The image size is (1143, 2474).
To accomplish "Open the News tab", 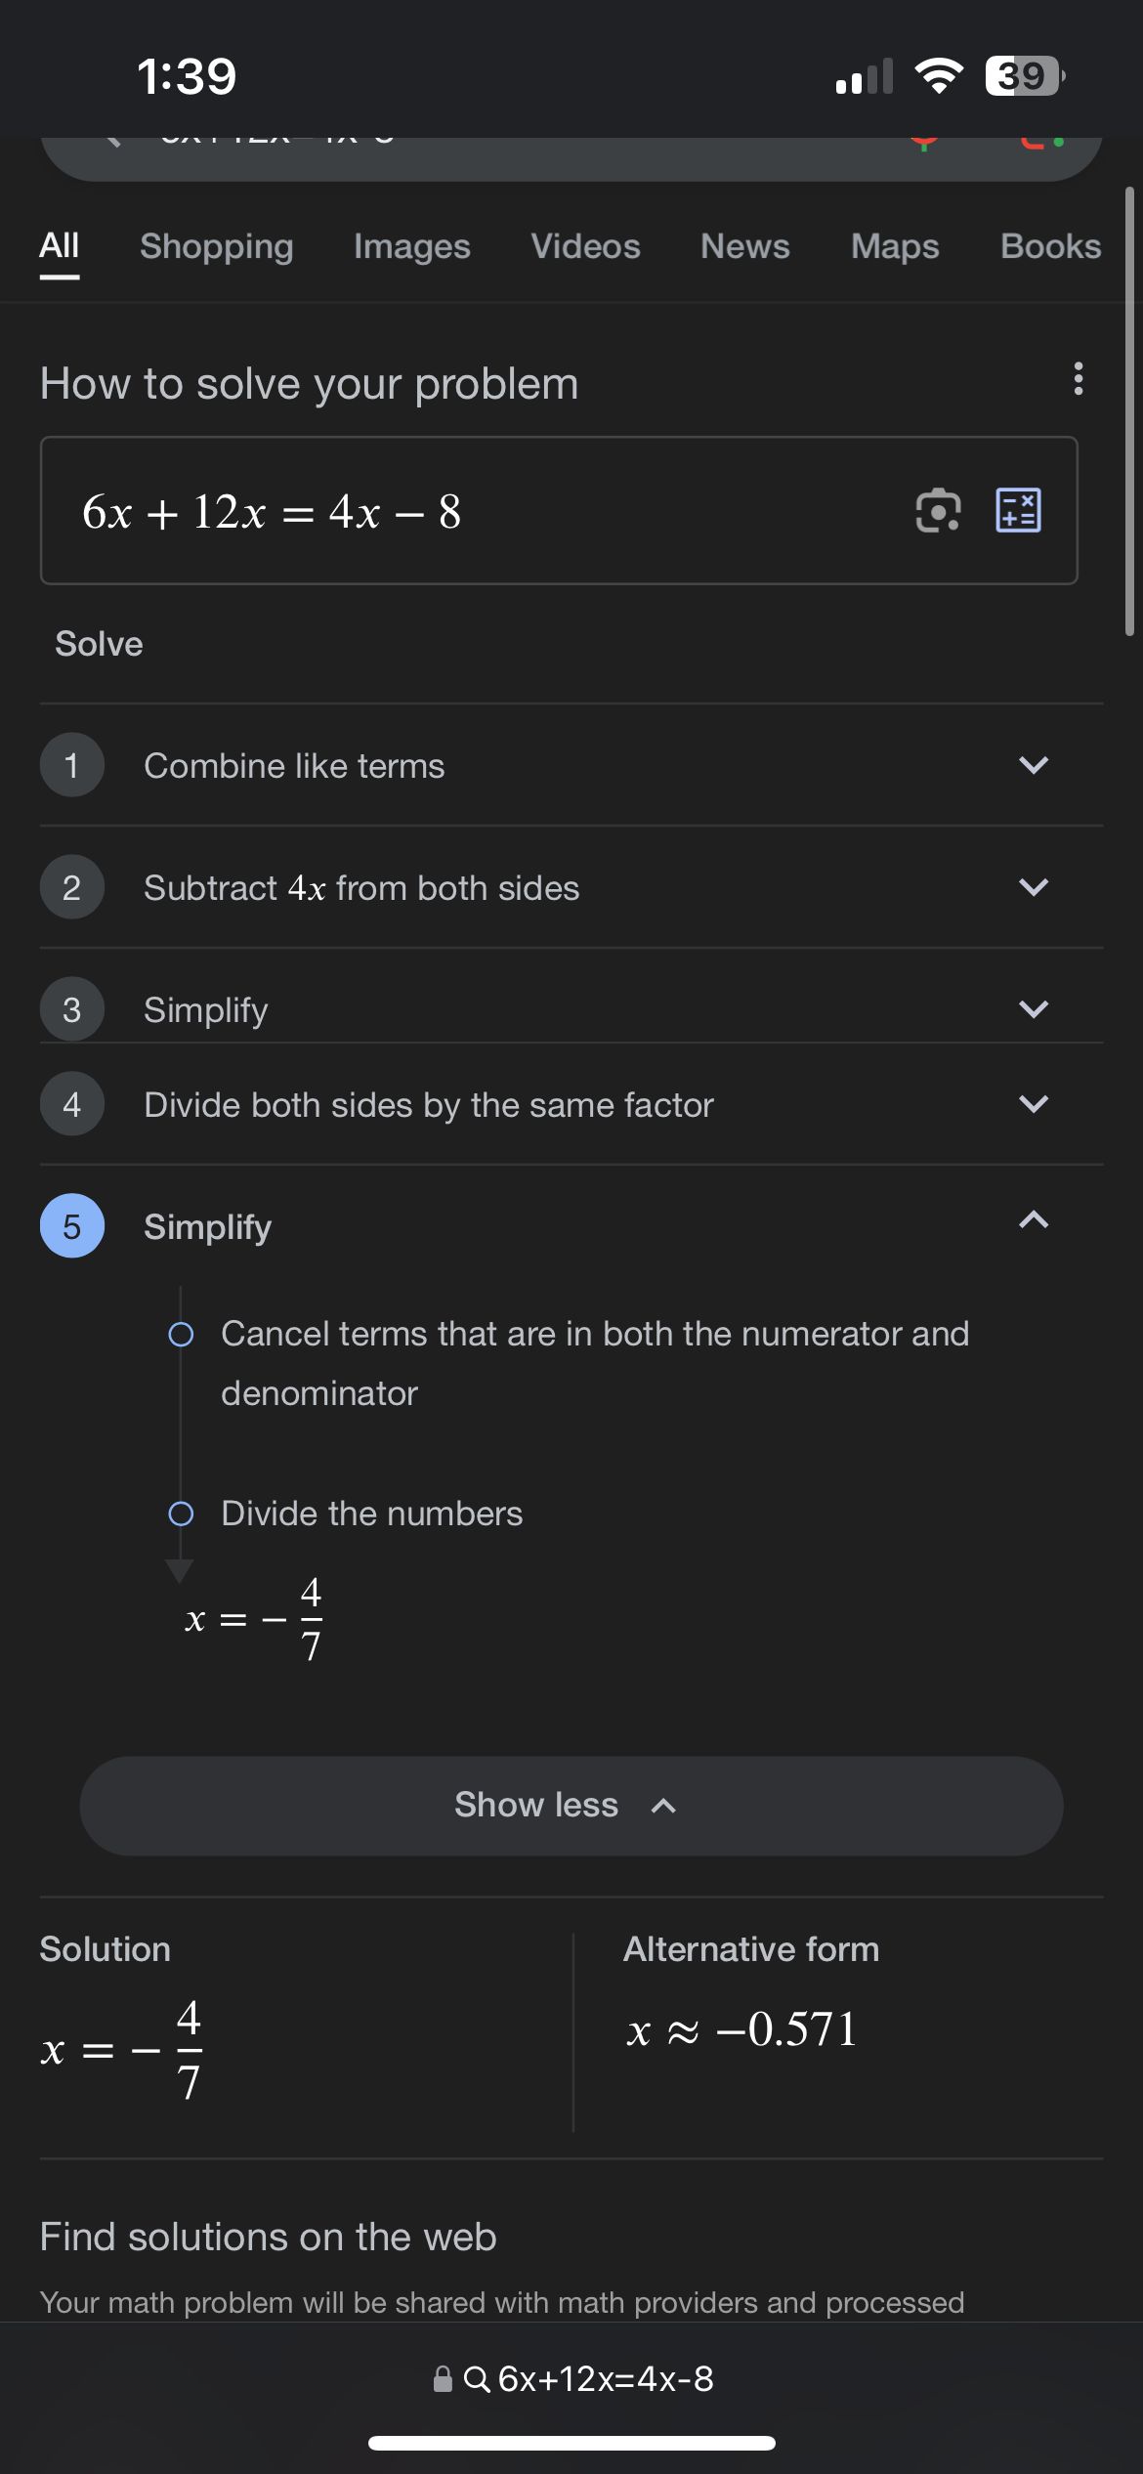I will [x=744, y=246].
